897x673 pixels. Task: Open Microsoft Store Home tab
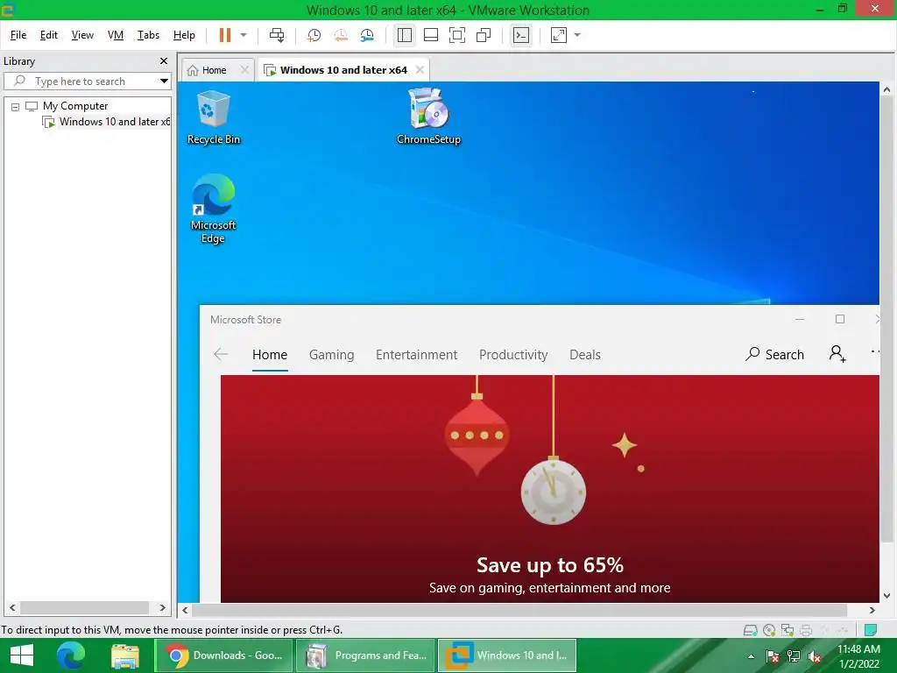click(270, 355)
